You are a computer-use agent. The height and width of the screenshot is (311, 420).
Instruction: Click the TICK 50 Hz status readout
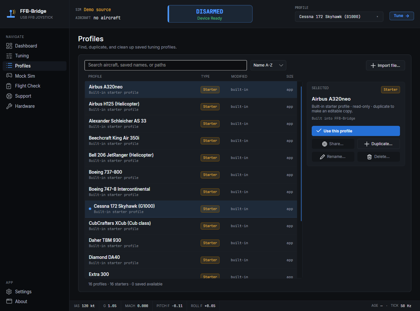(x=401, y=305)
